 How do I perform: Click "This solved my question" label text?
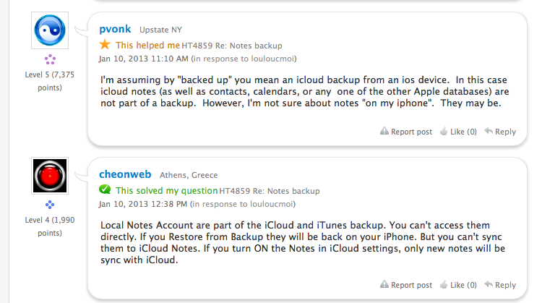point(167,191)
